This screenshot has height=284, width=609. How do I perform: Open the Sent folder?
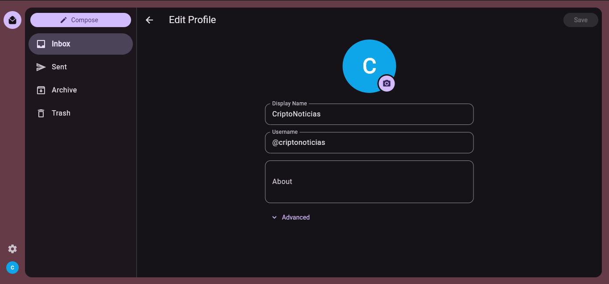[81, 67]
